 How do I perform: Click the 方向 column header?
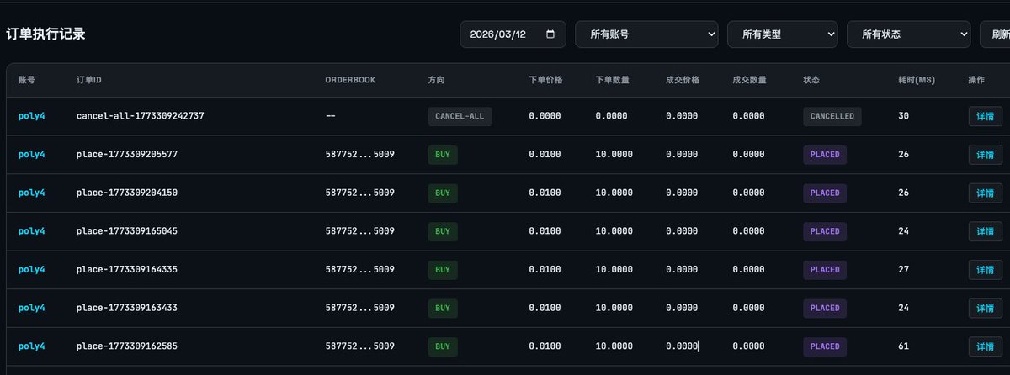tap(437, 80)
